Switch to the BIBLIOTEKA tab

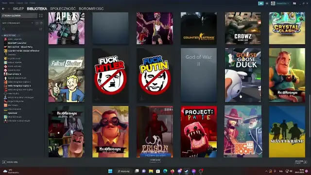pyautogui.click(x=37, y=9)
